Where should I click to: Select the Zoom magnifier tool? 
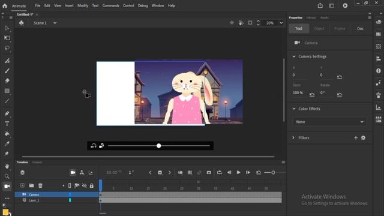[7, 176]
